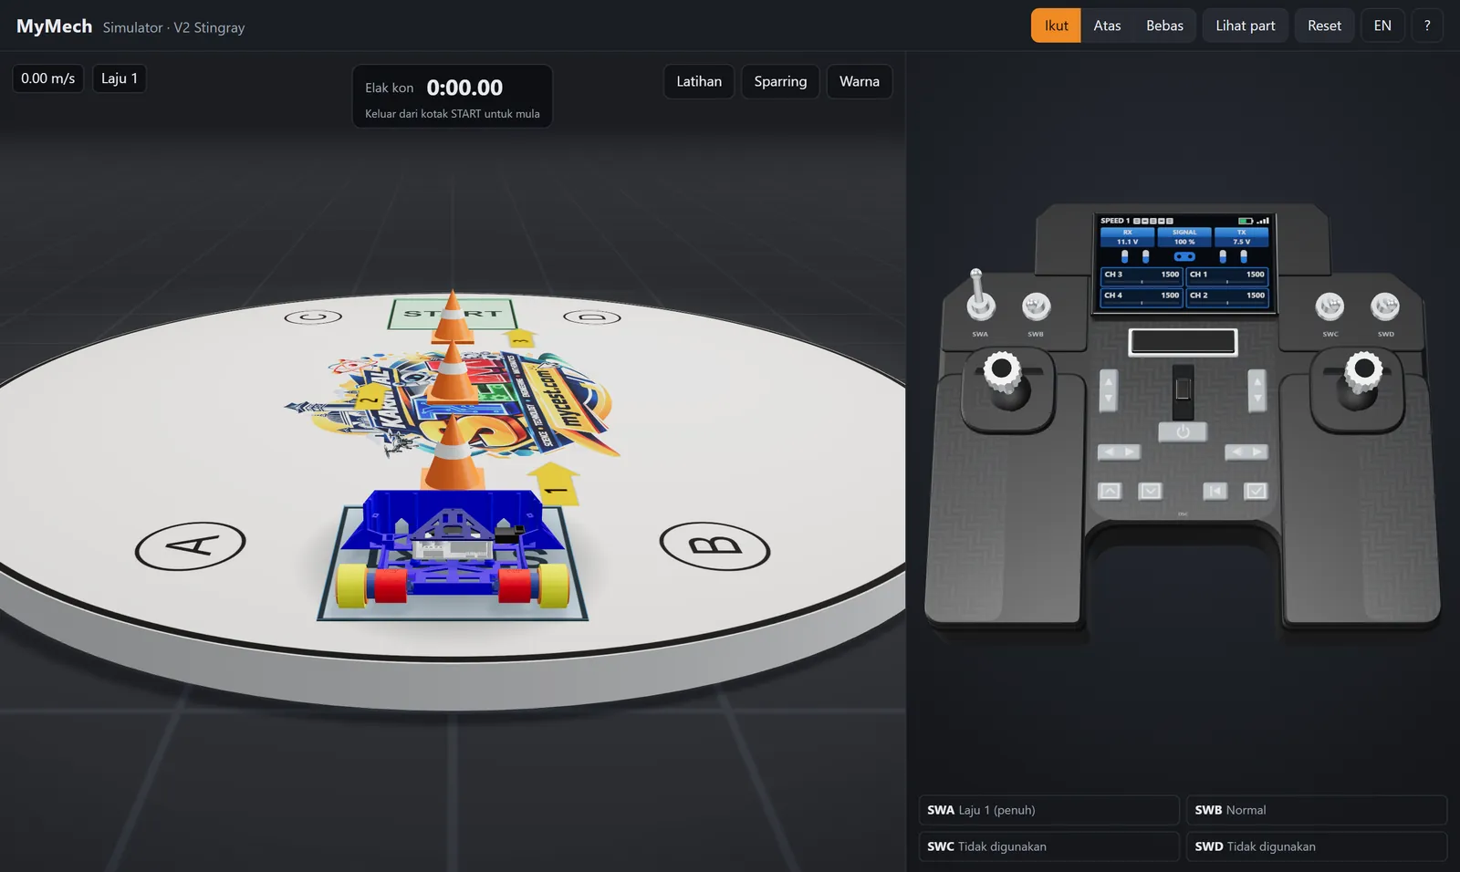Open the Latihan mode
Viewport: 1460px width, 872px height.
coord(699,81)
